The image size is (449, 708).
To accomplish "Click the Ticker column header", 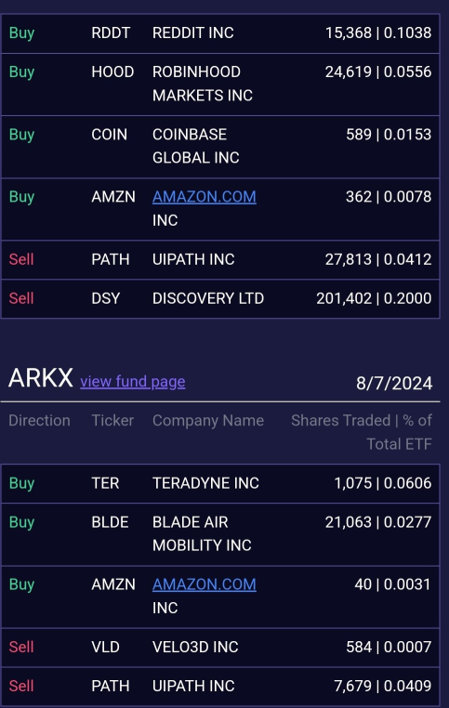I will pyautogui.click(x=112, y=421).
